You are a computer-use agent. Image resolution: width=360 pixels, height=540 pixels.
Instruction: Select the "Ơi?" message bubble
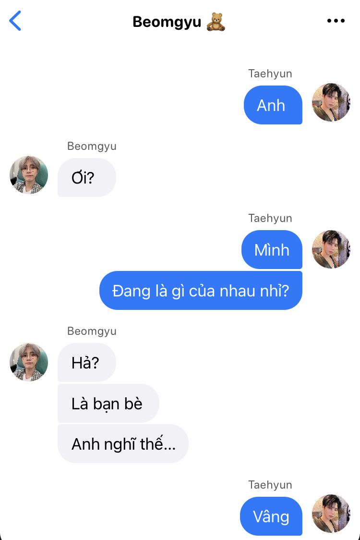click(x=86, y=178)
